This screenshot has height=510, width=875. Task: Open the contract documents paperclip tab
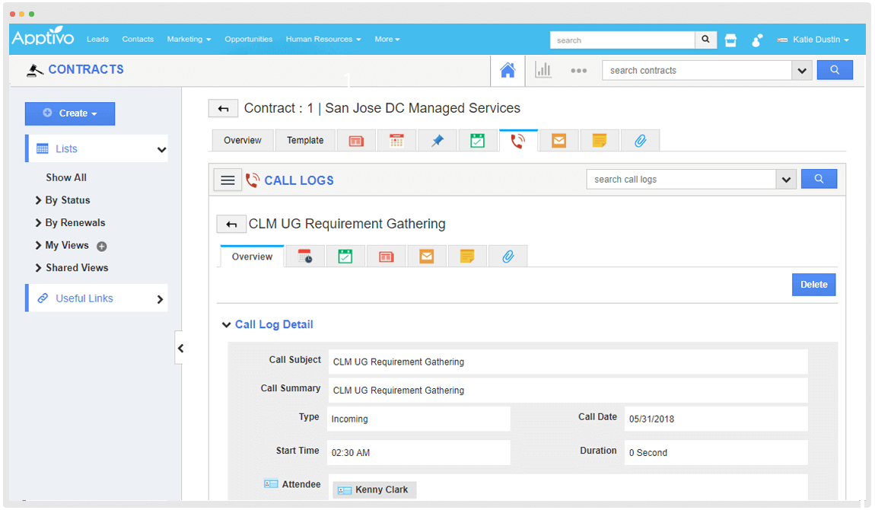click(640, 141)
